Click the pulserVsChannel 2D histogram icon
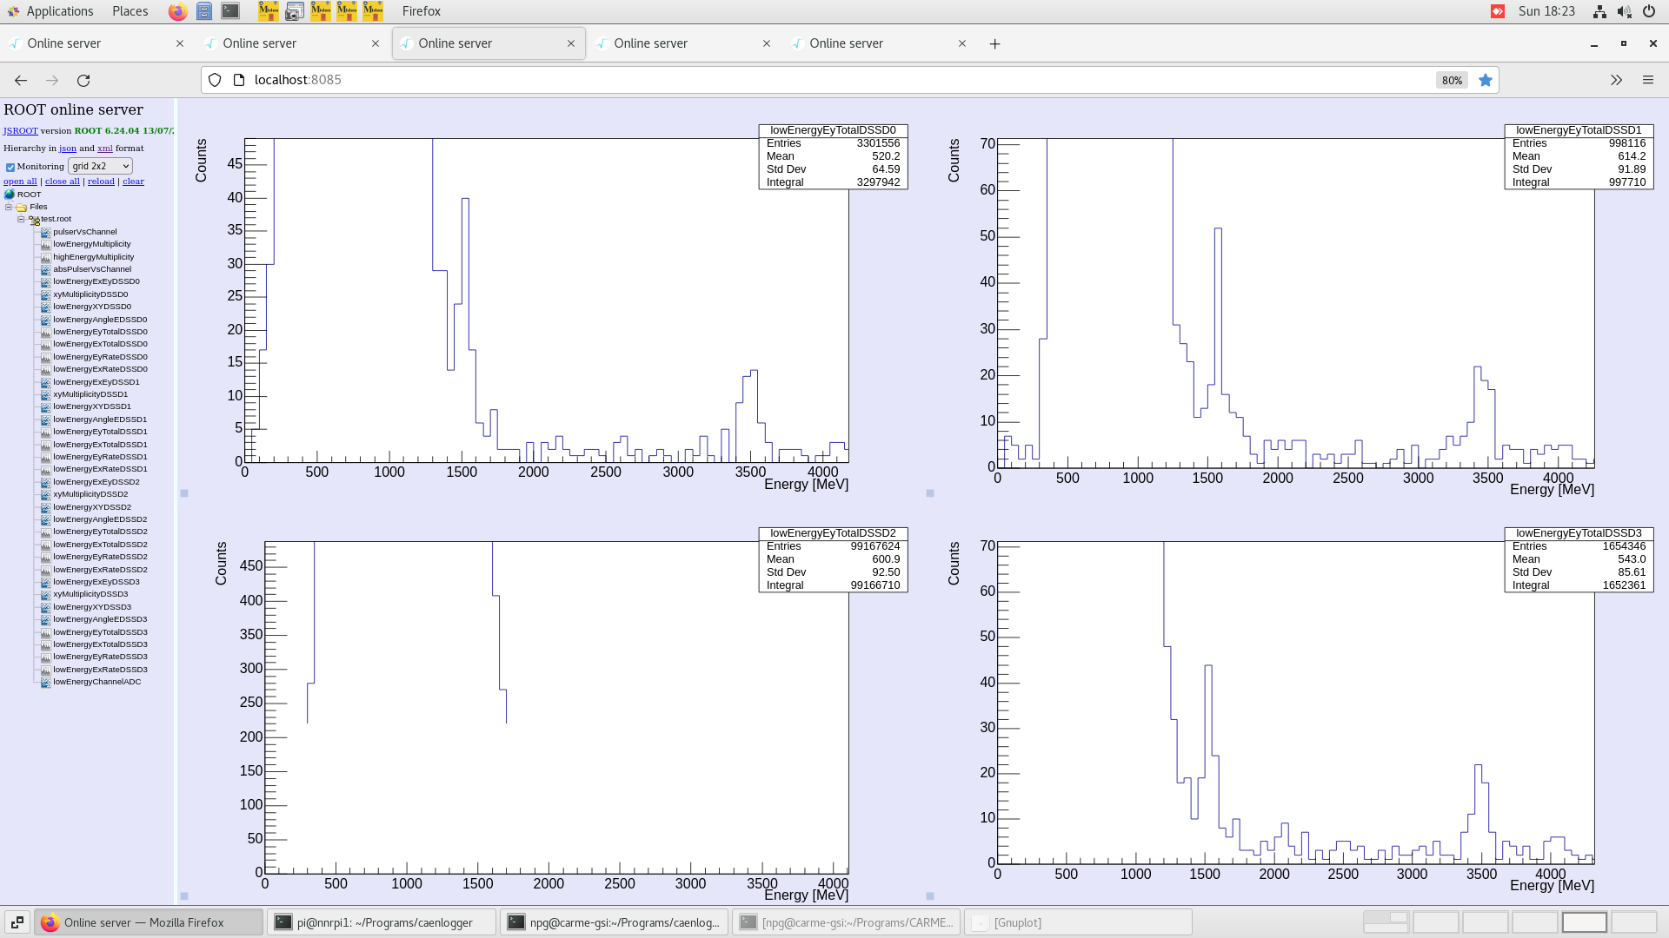The height and width of the screenshot is (938, 1669). [46, 232]
